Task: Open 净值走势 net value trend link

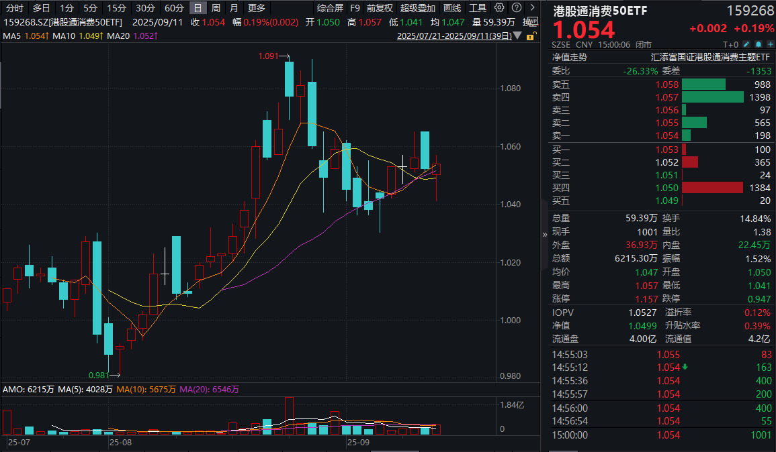Action: click(x=569, y=58)
